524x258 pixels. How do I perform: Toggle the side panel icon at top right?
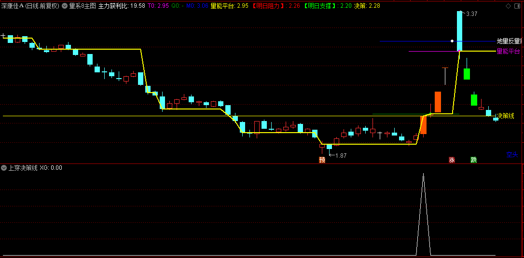pyautogui.click(x=518, y=6)
